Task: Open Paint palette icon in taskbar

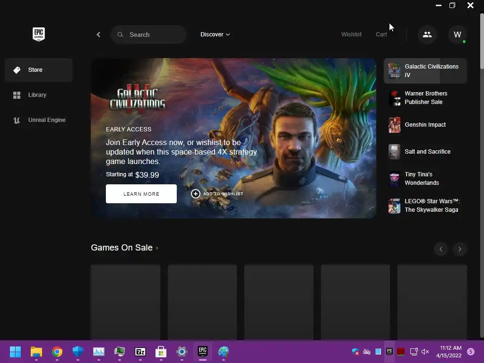Action: tap(224, 352)
